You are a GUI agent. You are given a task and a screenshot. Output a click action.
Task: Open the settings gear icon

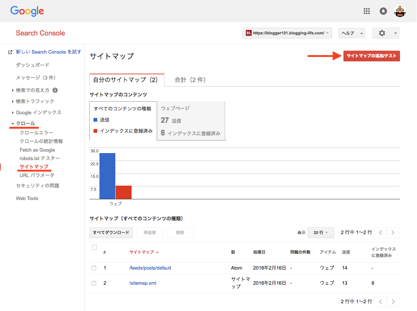click(x=382, y=33)
